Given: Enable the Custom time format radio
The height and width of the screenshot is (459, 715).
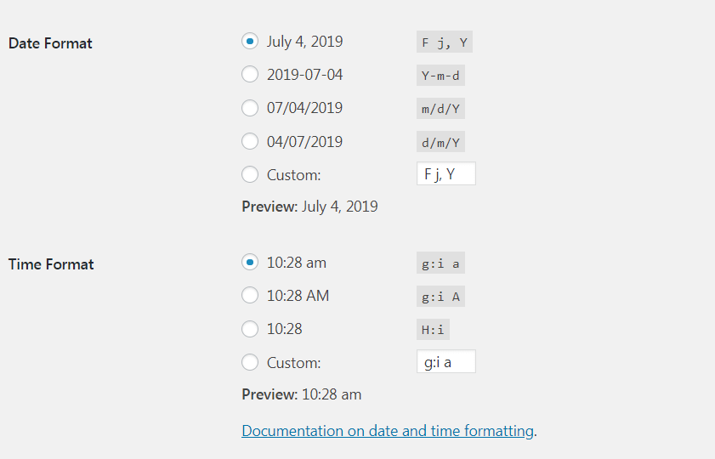Looking at the screenshot, I should [250, 363].
